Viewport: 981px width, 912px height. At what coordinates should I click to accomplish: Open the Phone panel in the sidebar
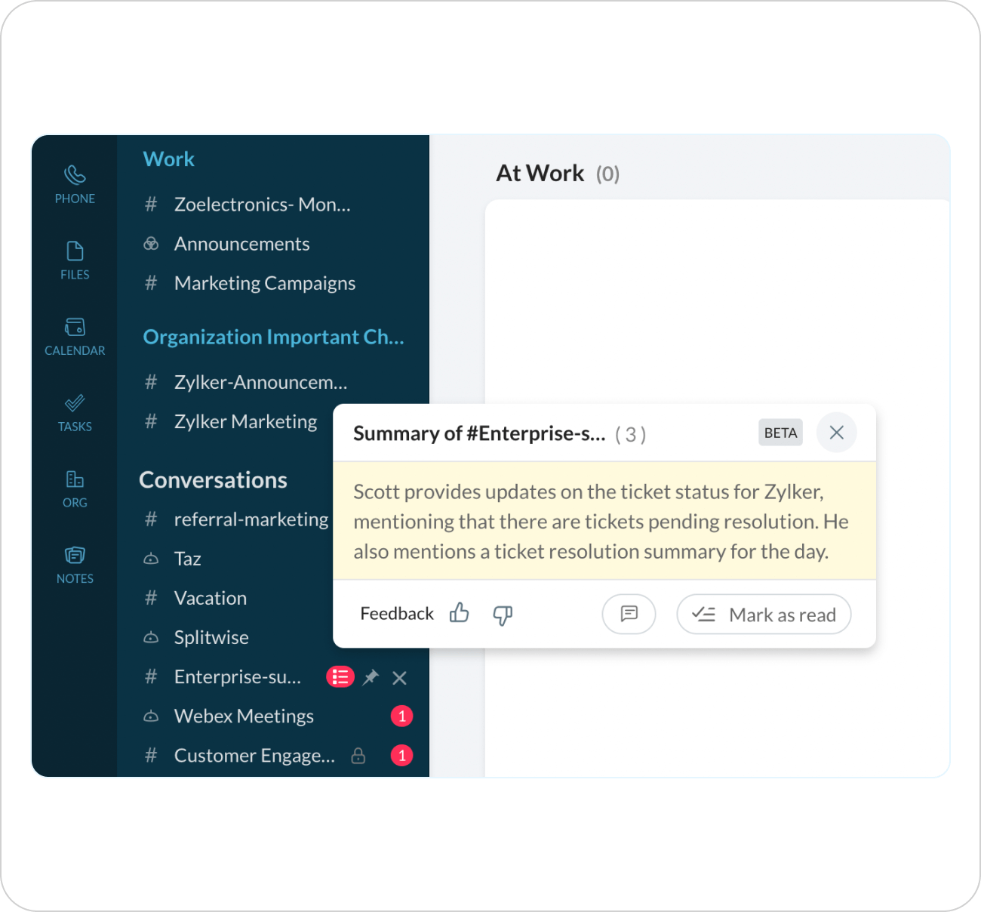(x=74, y=183)
